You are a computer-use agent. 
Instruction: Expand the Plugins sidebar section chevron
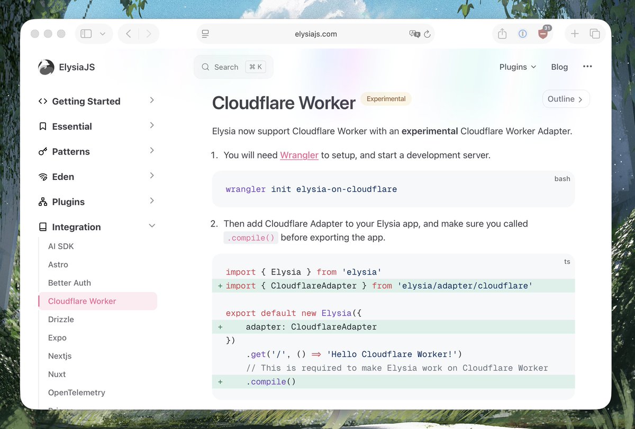click(152, 200)
